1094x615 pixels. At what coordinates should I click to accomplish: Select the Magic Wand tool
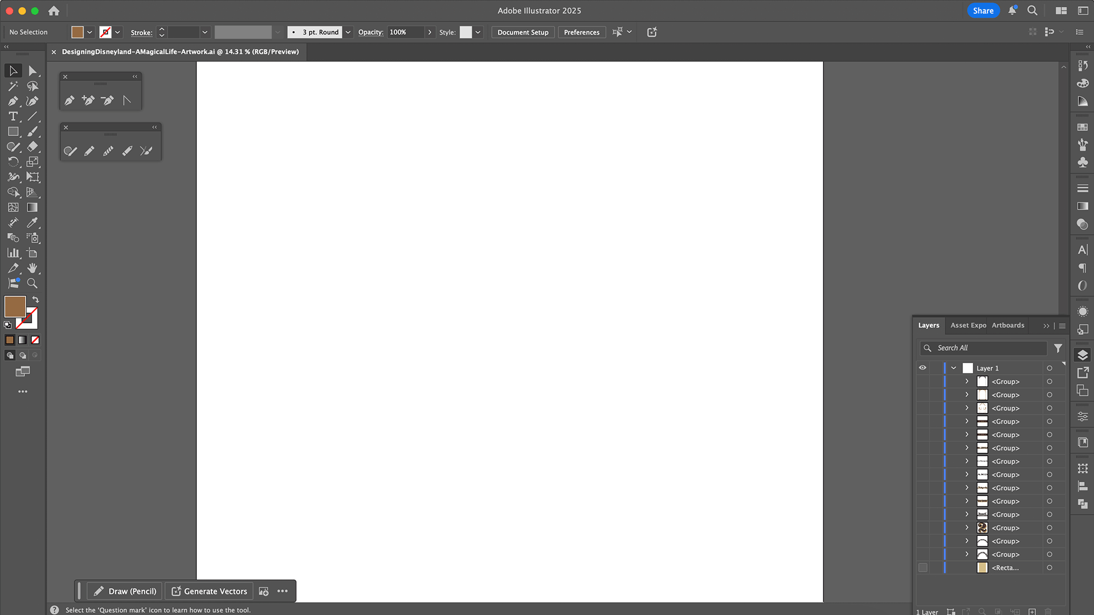coord(13,86)
